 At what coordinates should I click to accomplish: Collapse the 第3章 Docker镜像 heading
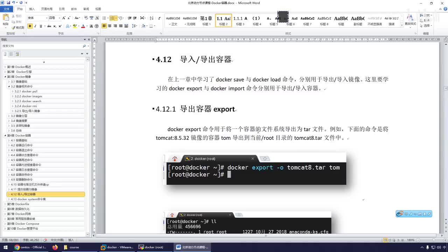click(x=5, y=77)
